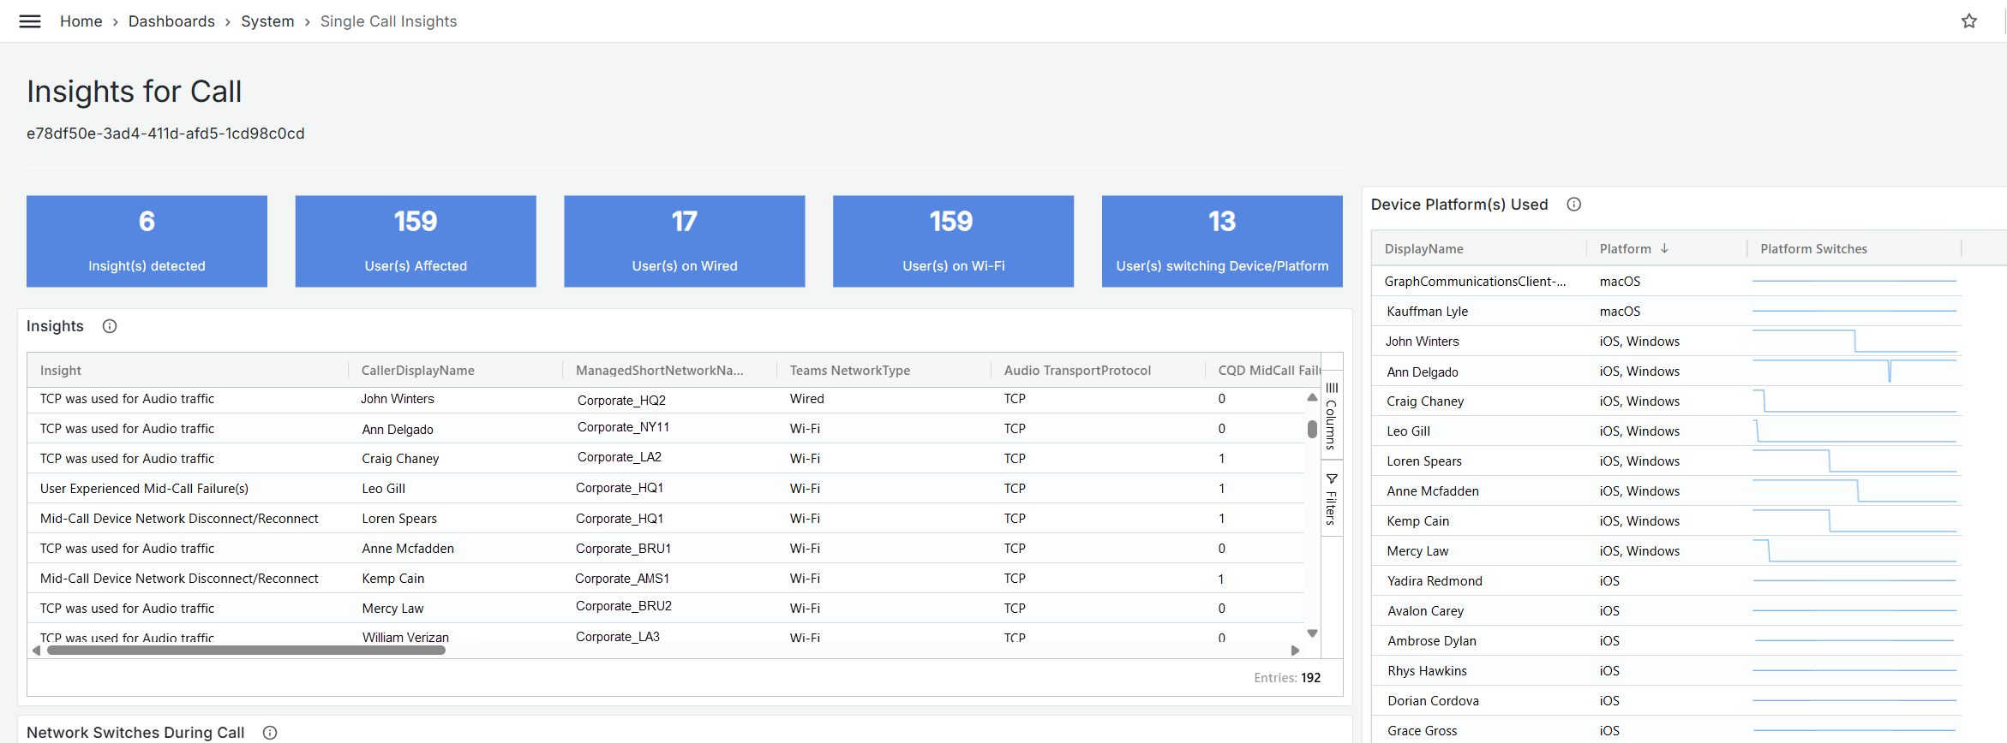Viewport: 2007px width, 743px height.
Task: Go to the Home breadcrumb
Action: coord(81,21)
